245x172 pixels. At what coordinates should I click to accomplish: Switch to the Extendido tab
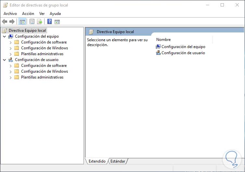coord(97,161)
